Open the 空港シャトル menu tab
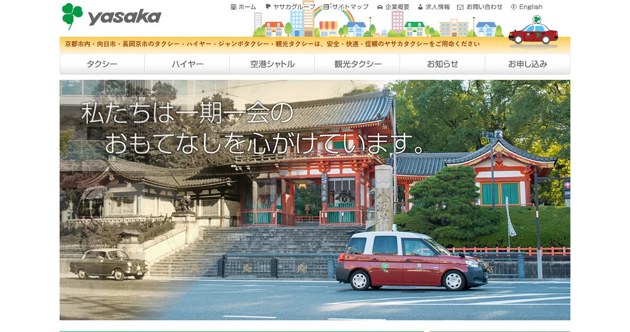 [272, 64]
